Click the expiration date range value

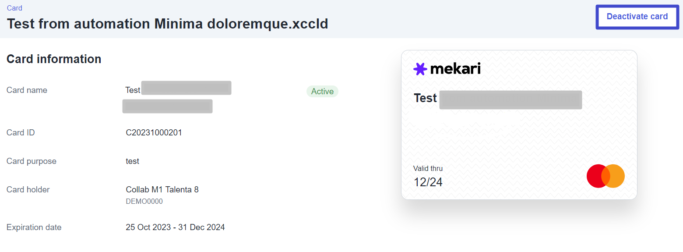click(x=175, y=227)
